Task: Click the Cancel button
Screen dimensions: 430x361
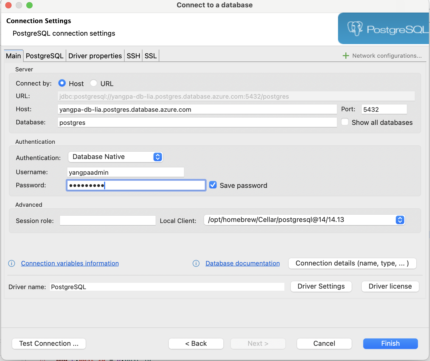Action: [x=324, y=344]
